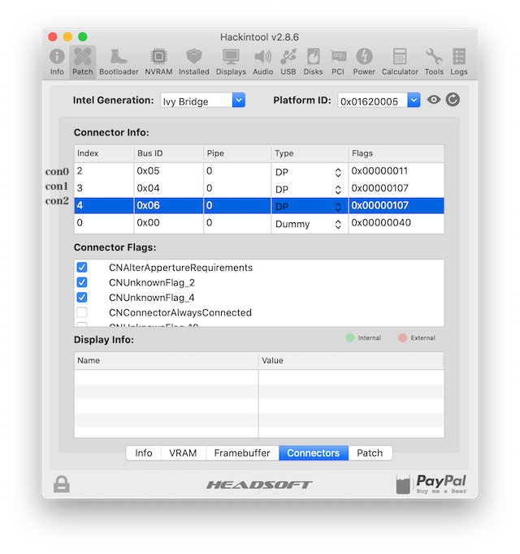Screen dimensions: 520x554
Task: Uncheck CNUnknownFlag_4 checkbox
Action: click(82, 298)
